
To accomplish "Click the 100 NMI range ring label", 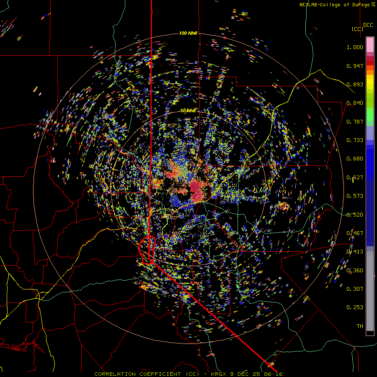I will [x=188, y=33].
